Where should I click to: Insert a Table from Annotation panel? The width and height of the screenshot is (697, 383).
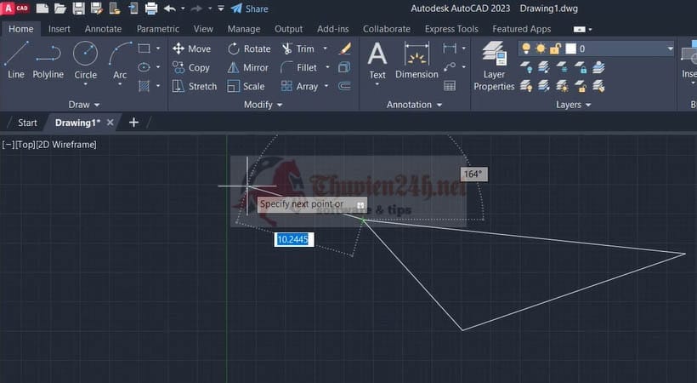pyautogui.click(x=450, y=86)
